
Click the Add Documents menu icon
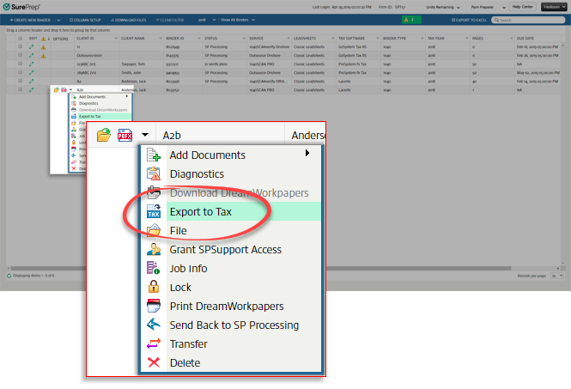pyautogui.click(x=155, y=155)
